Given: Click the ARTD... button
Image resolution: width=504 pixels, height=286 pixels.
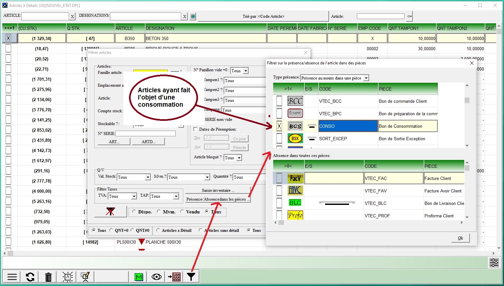Looking at the screenshot, I should [148, 142].
